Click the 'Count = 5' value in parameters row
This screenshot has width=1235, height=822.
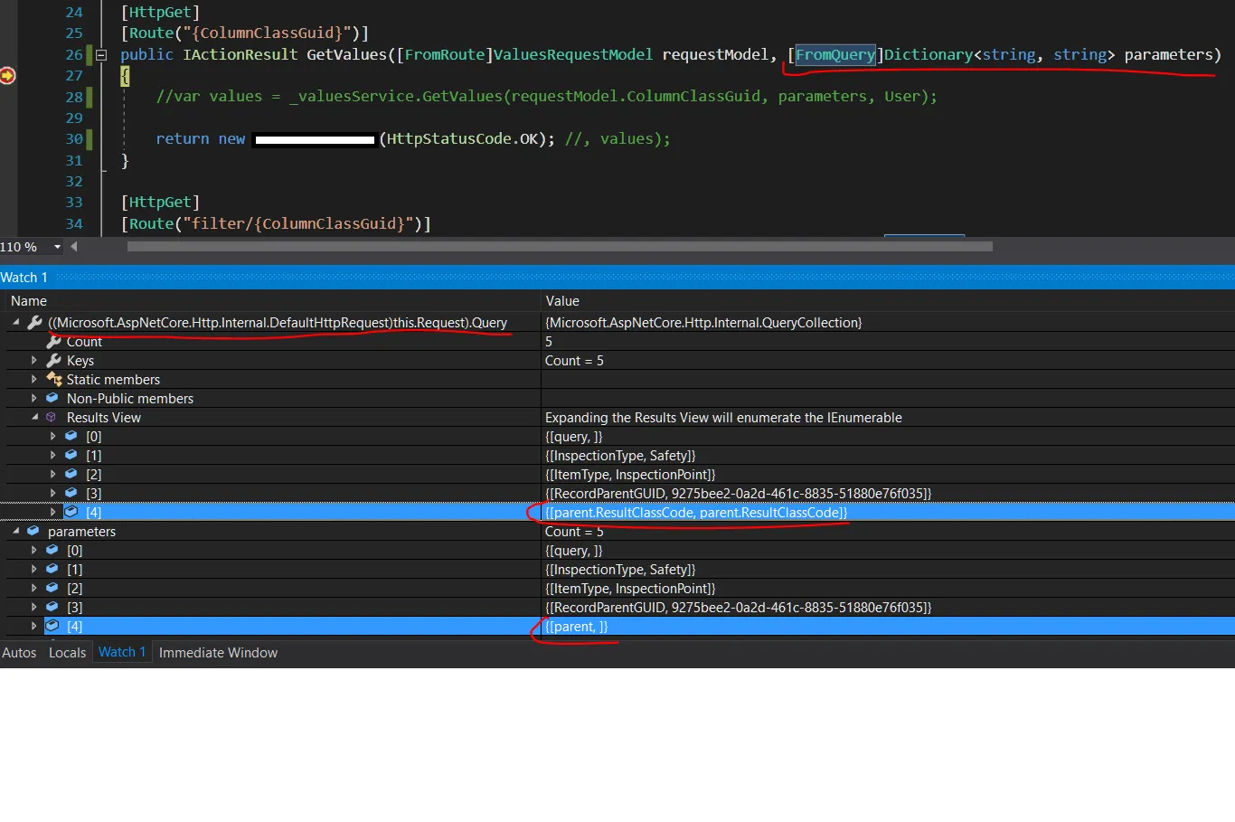574,532
